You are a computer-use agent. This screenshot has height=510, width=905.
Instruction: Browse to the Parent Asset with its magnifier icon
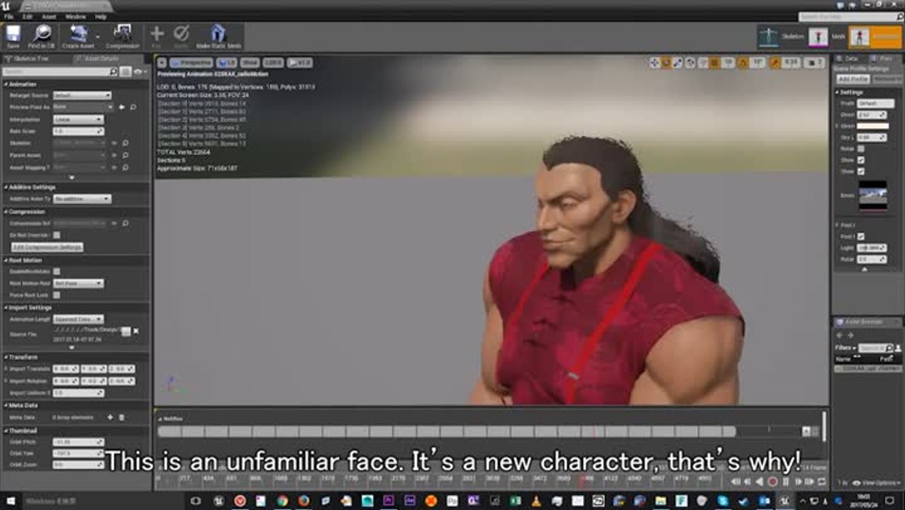[126, 155]
